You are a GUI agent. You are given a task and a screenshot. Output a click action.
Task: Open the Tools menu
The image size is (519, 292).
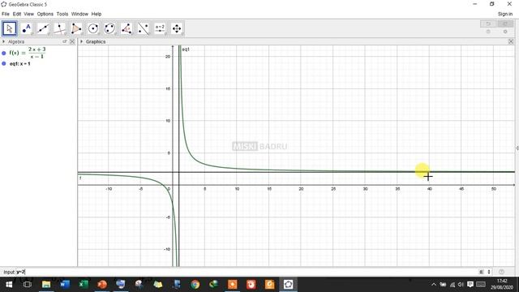[62, 14]
